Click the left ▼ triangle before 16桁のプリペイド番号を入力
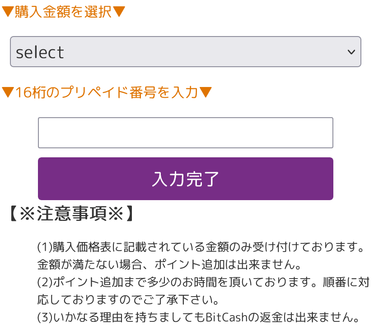Viewport: 374px width, 325px height. click(x=8, y=92)
